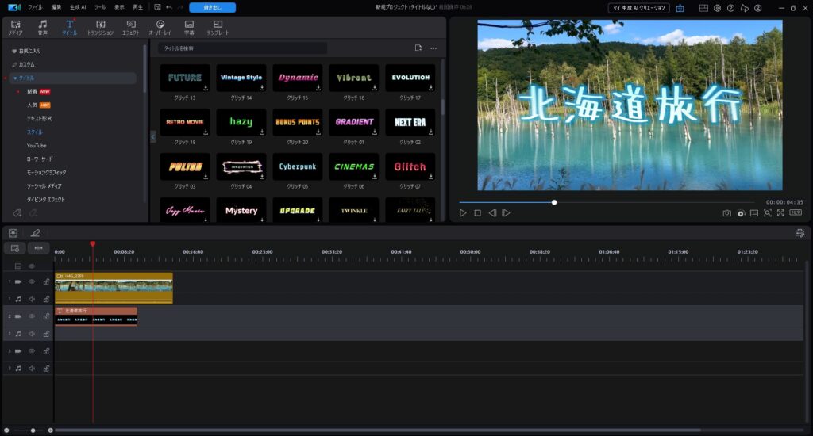This screenshot has height=436, width=813.
Task: Click the snapshot camera icon under the preview
Action: point(726,213)
